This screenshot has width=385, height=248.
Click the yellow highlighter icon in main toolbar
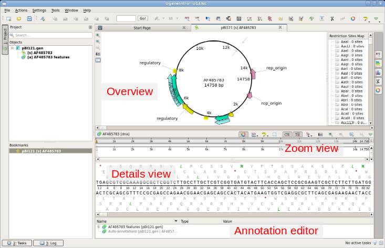[x=366, y=19]
